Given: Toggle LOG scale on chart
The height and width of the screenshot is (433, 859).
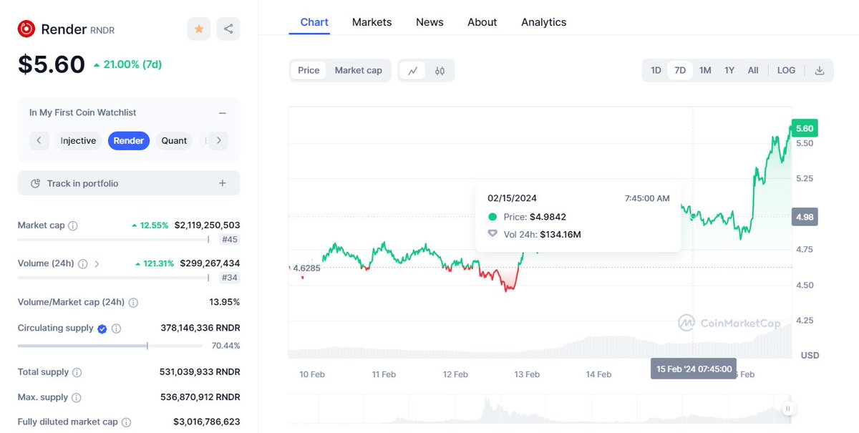Looking at the screenshot, I should coord(786,70).
